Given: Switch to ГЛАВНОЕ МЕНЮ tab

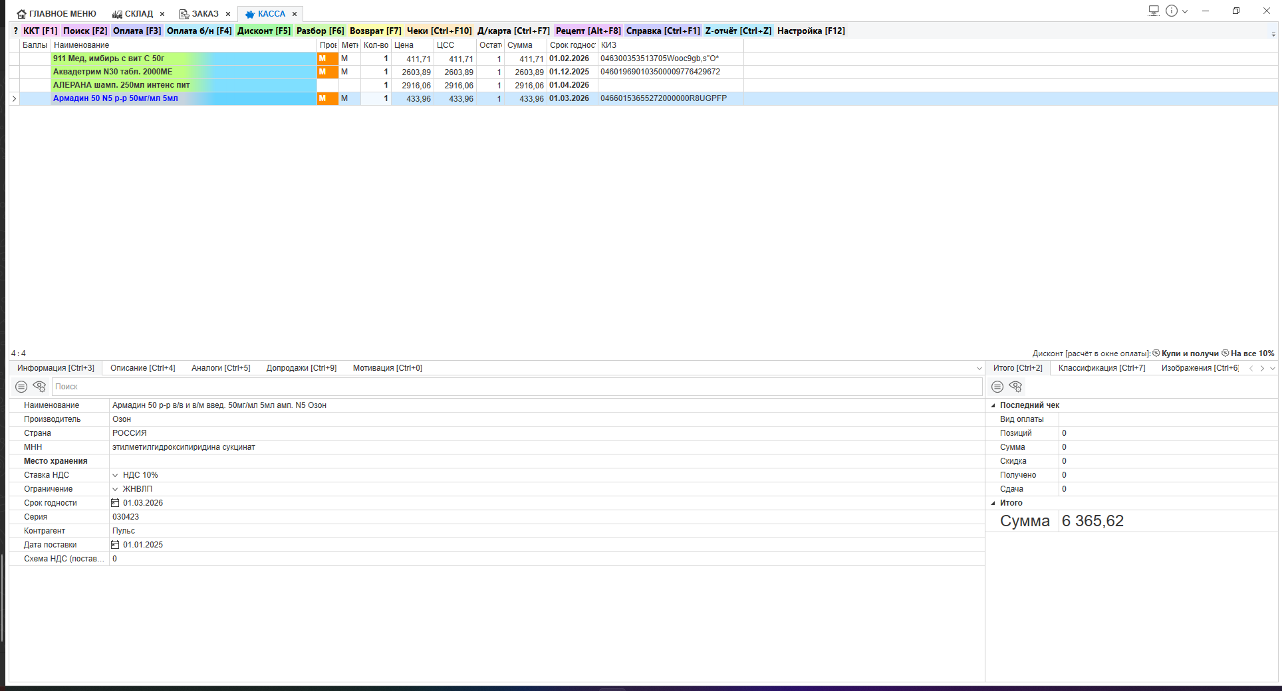Looking at the screenshot, I should click(x=57, y=14).
